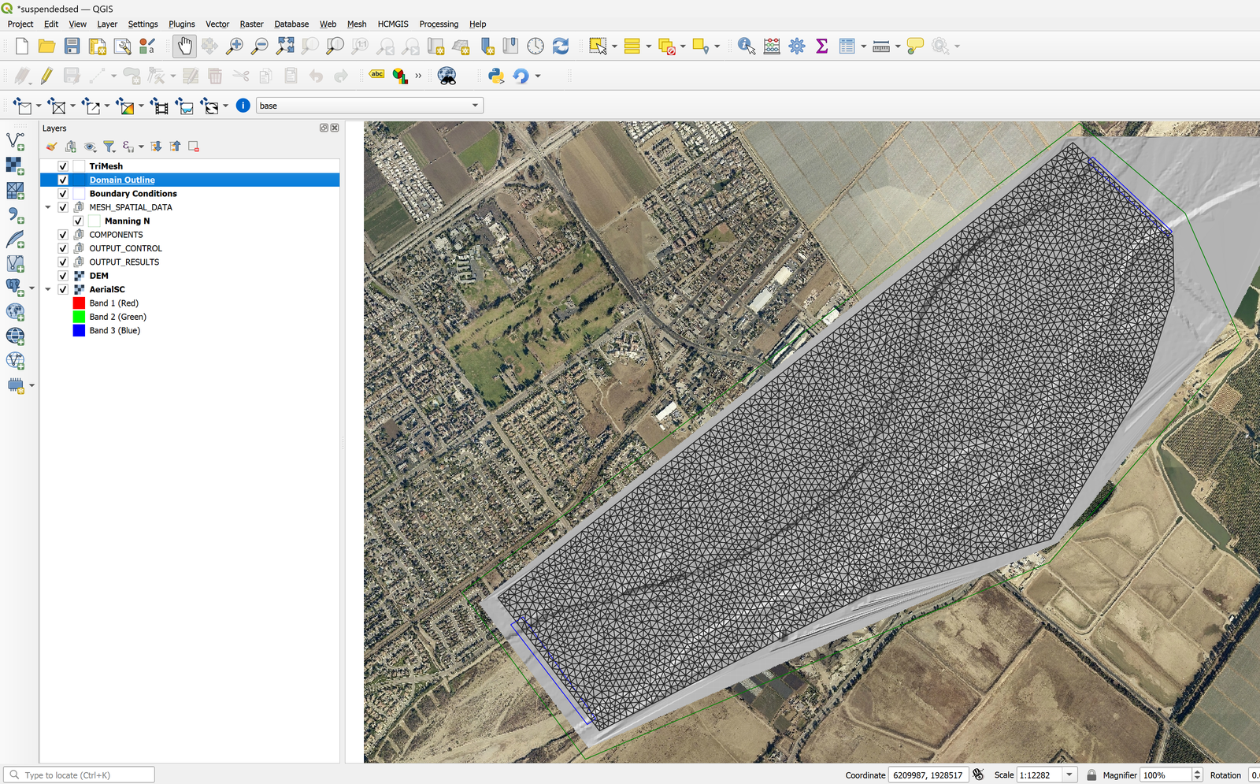
Task: Open the Statistical Summary sigma icon
Action: coord(822,46)
